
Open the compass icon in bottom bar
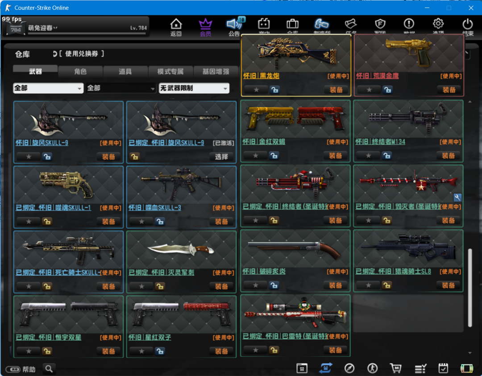click(x=349, y=368)
